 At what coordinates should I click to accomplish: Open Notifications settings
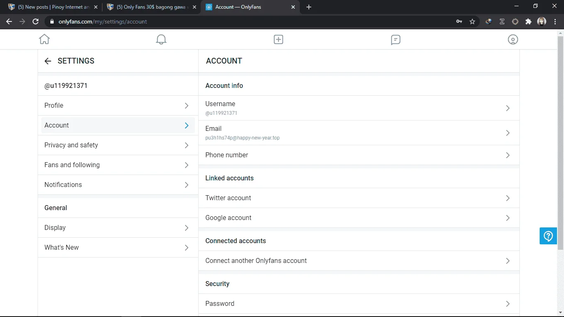118,185
